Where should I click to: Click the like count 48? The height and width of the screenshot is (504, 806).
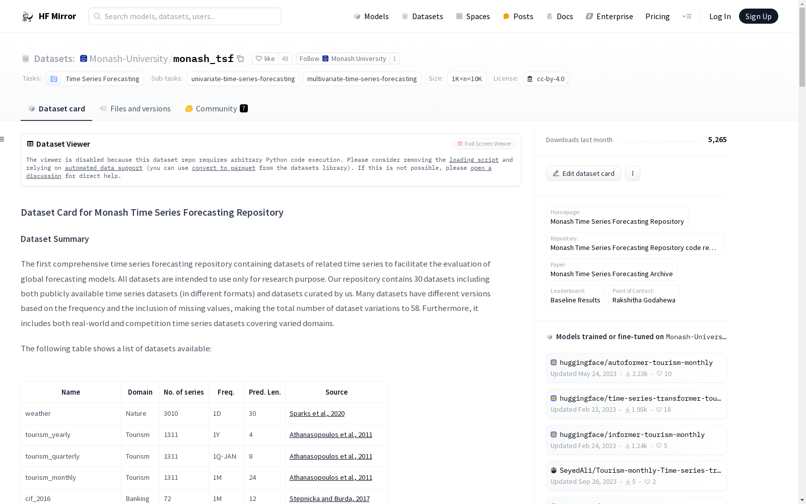click(285, 58)
